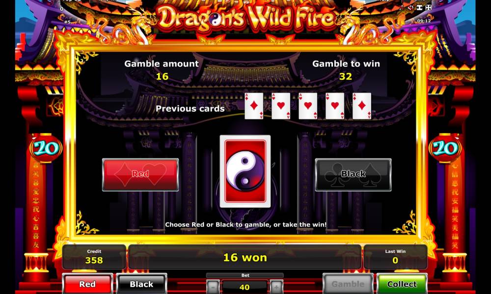Click the bet value field showing 40
Screen dimensions: 491x294
coord(245,287)
